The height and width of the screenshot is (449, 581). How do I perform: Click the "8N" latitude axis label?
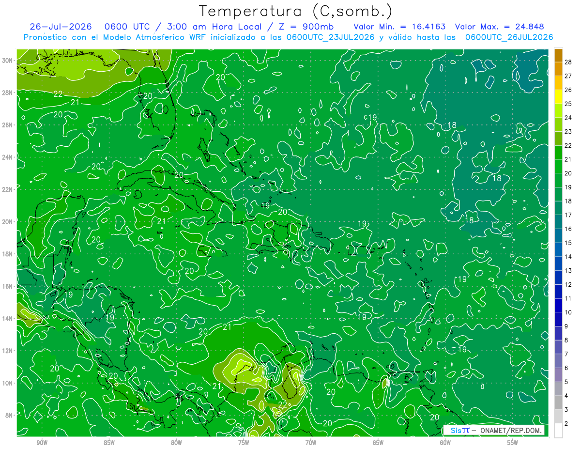(x=10, y=415)
